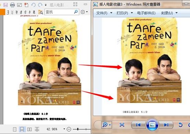The height and width of the screenshot is (134, 190).
Task: Minimize the PDF reader ribbon bar
Action: [85, 4]
